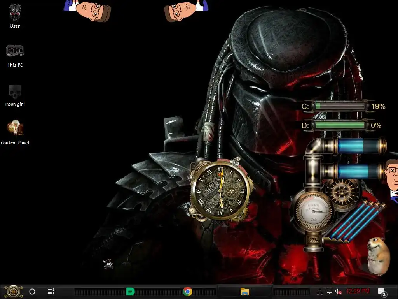This screenshot has height=299, width=398.
Task: Open Google Chrome from the taskbar
Action: pyautogui.click(x=188, y=292)
